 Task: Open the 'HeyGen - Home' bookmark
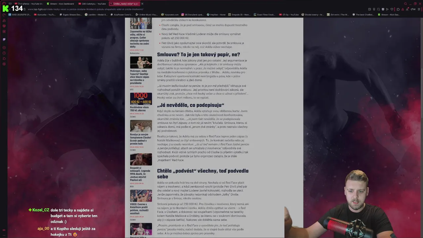tap(216, 15)
